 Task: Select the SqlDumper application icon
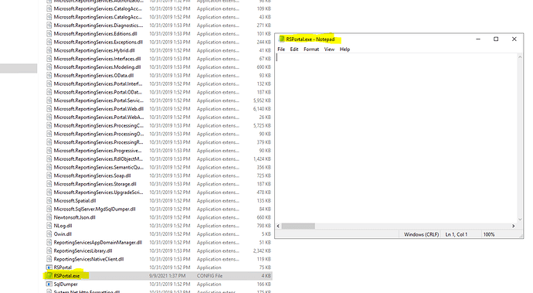coord(49,284)
